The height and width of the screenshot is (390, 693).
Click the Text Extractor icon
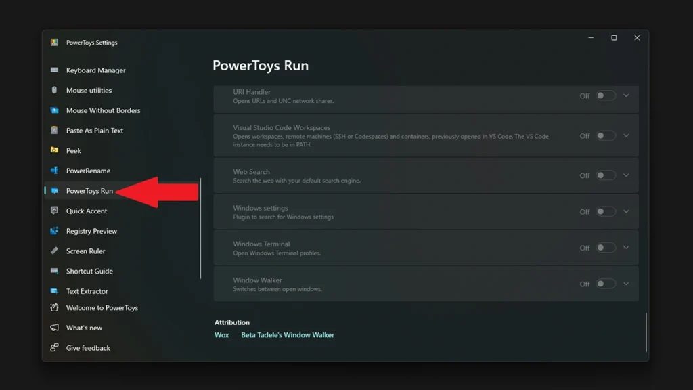[54, 291]
